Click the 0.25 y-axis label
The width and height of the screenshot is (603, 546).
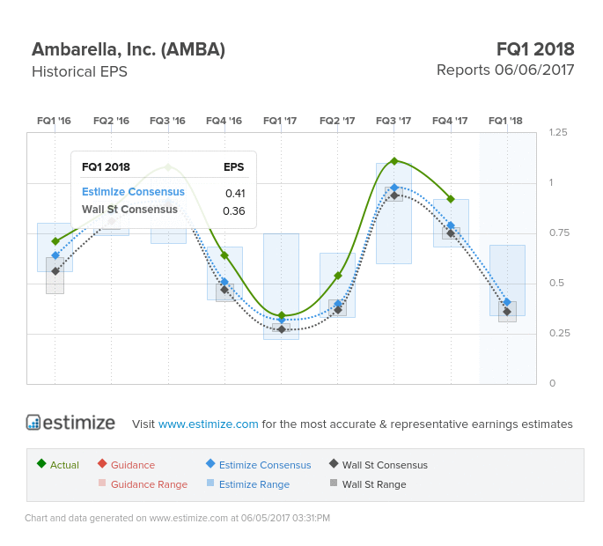[x=560, y=333]
